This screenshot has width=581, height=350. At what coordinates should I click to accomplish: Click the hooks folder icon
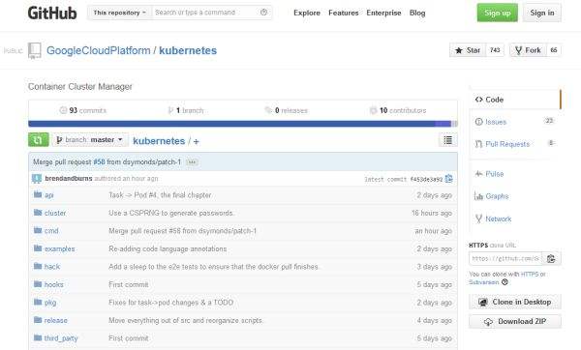38,284
